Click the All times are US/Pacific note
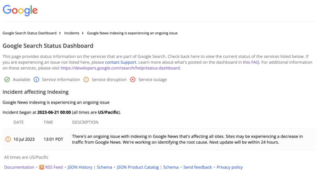The height and width of the screenshot is (178, 318). pos(26,157)
